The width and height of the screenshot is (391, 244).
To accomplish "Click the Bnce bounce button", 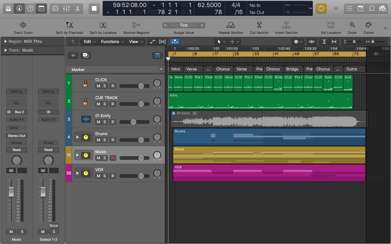I will [54, 226].
